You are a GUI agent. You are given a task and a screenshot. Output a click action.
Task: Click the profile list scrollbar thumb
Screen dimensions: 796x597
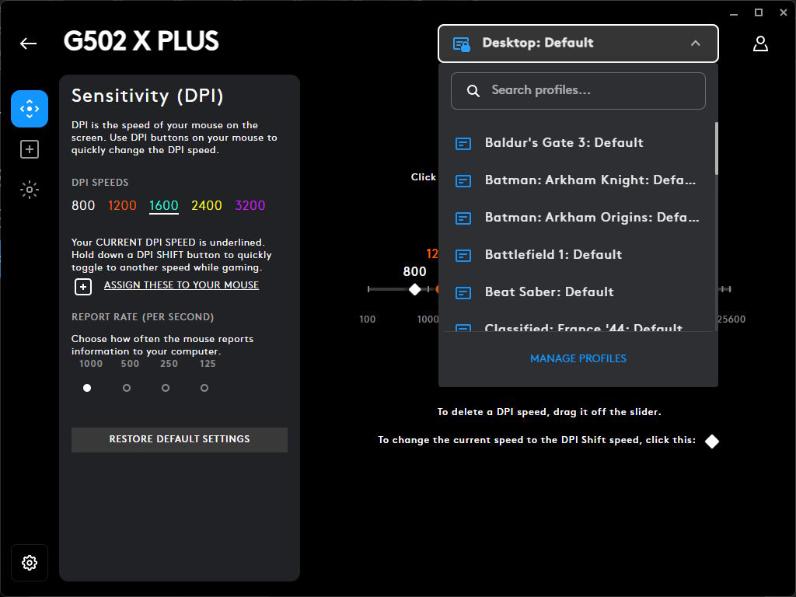pos(716,148)
